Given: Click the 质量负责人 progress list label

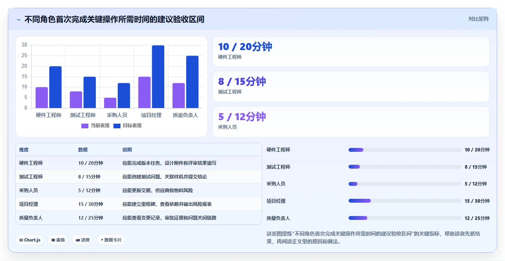Looking at the screenshot, I should [279, 218].
